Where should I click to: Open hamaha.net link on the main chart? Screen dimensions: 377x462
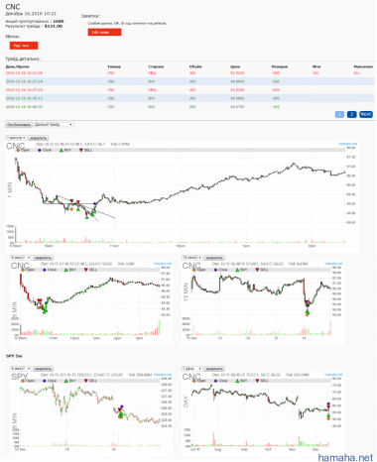(348, 144)
